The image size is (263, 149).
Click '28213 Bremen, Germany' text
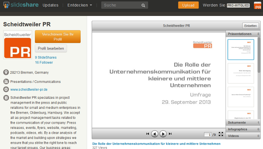(29, 72)
